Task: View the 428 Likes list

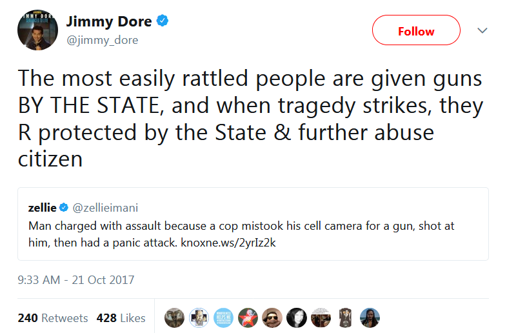Action: tap(121, 318)
